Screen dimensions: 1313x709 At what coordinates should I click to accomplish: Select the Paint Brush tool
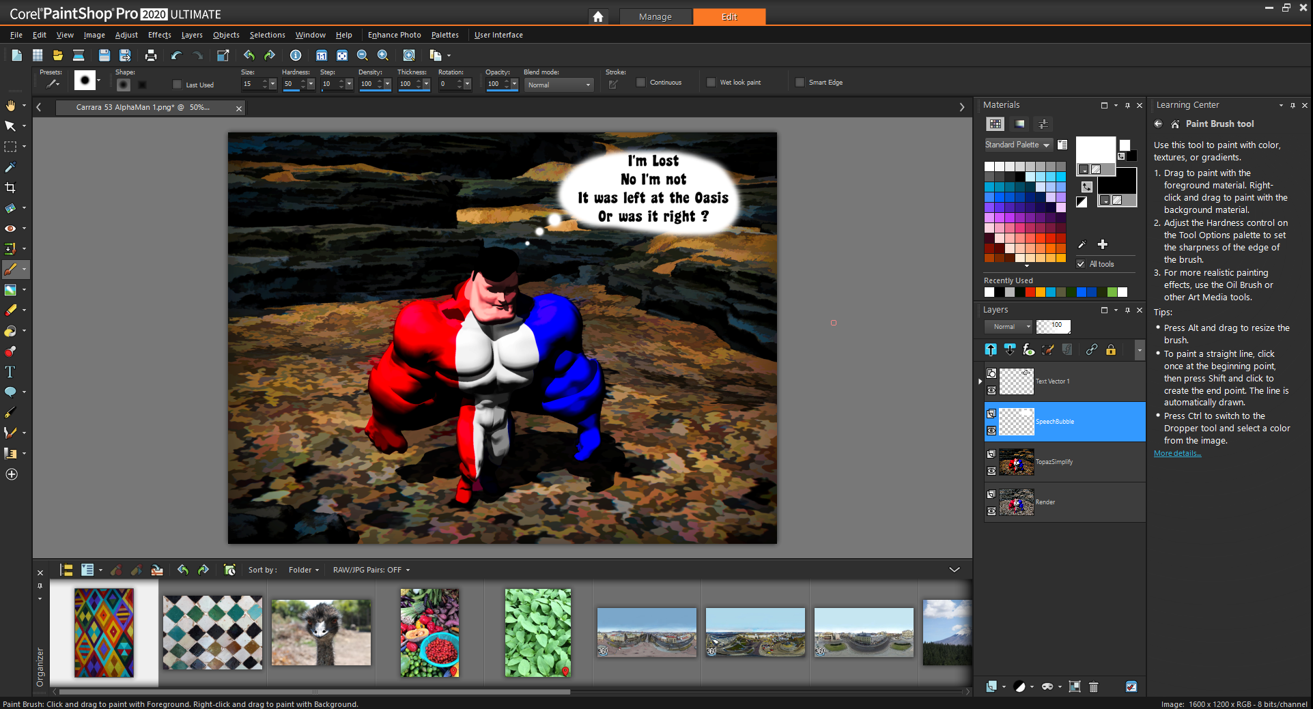click(10, 270)
